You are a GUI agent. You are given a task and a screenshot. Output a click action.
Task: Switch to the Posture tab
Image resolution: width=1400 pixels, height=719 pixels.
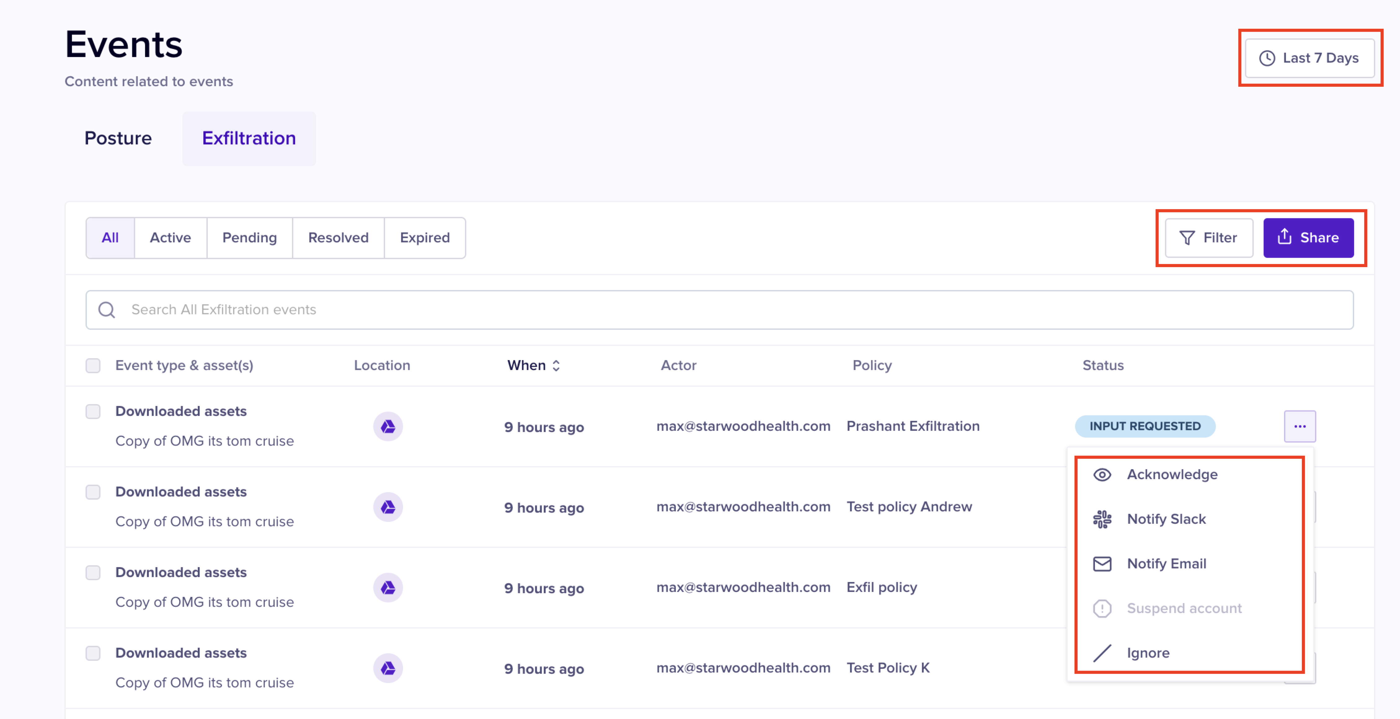pos(118,139)
